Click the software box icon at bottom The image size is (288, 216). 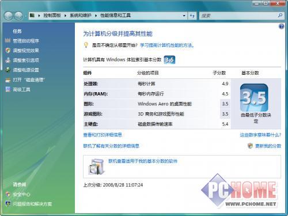point(97,166)
